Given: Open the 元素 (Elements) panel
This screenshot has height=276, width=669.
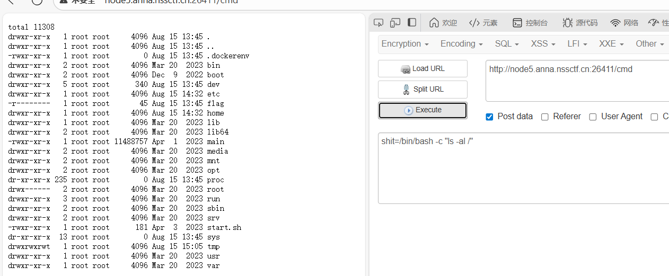Looking at the screenshot, I should pos(483,23).
